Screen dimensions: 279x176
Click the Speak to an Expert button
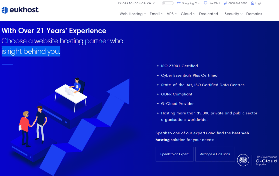pos(174,154)
